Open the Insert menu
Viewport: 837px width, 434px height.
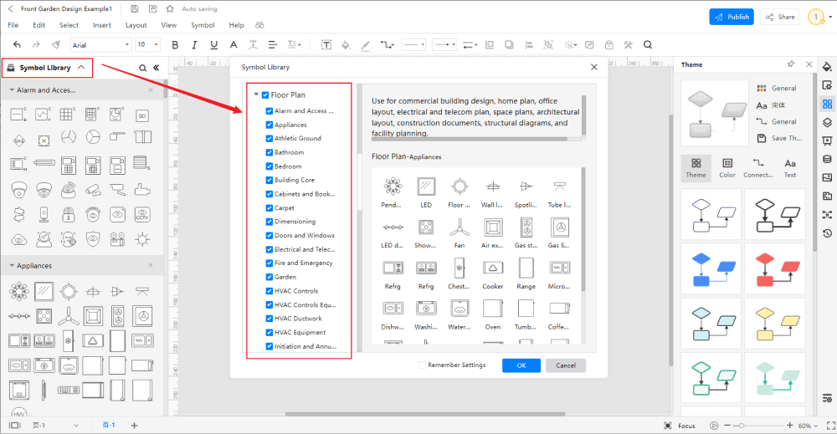[102, 25]
